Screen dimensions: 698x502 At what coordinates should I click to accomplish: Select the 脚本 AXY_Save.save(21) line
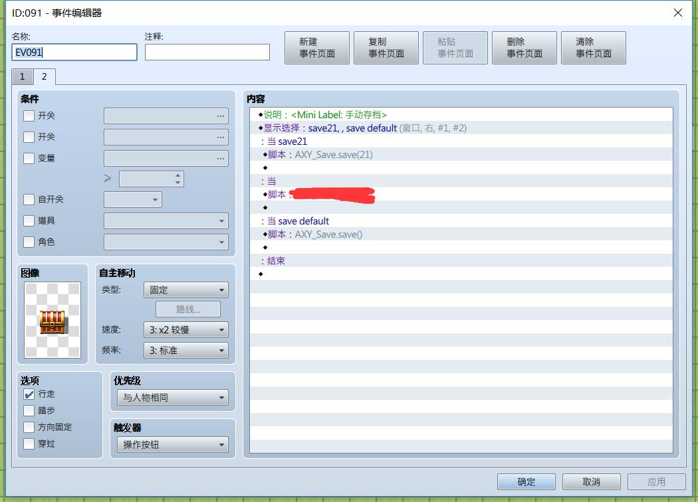click(x=461, y=155)
